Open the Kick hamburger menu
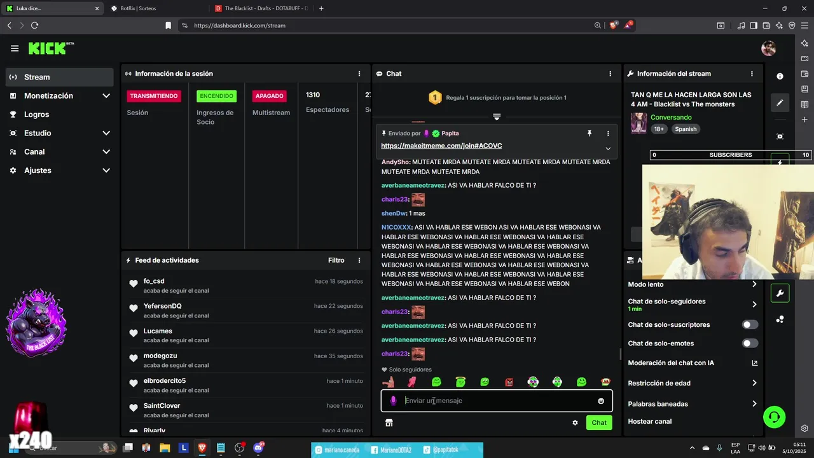 [x=14, y=48]
